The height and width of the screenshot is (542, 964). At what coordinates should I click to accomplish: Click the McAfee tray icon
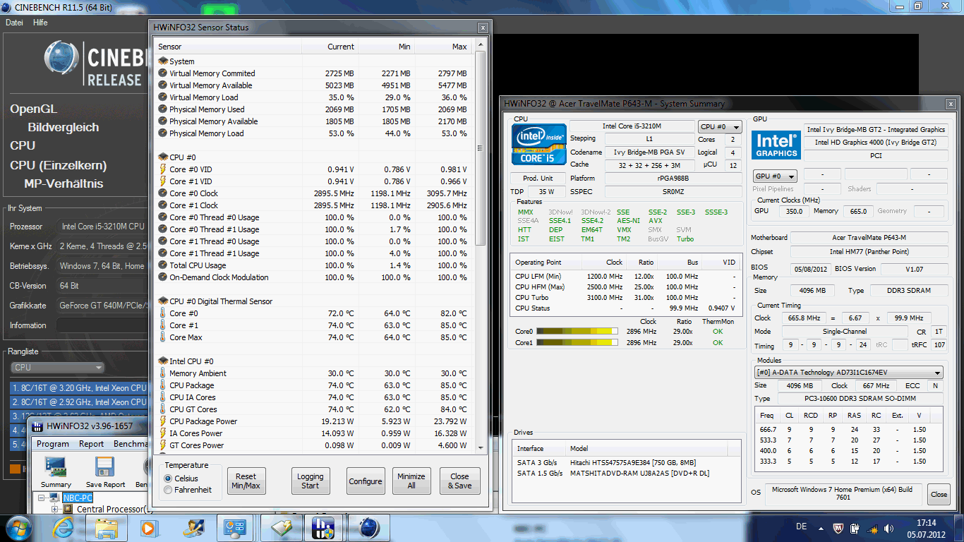tap(838, 527)
